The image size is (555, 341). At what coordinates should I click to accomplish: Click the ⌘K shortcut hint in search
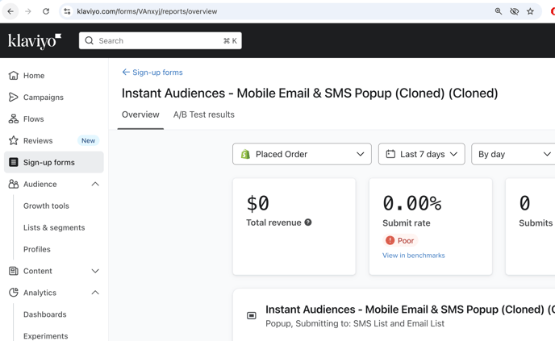point(230,40)
